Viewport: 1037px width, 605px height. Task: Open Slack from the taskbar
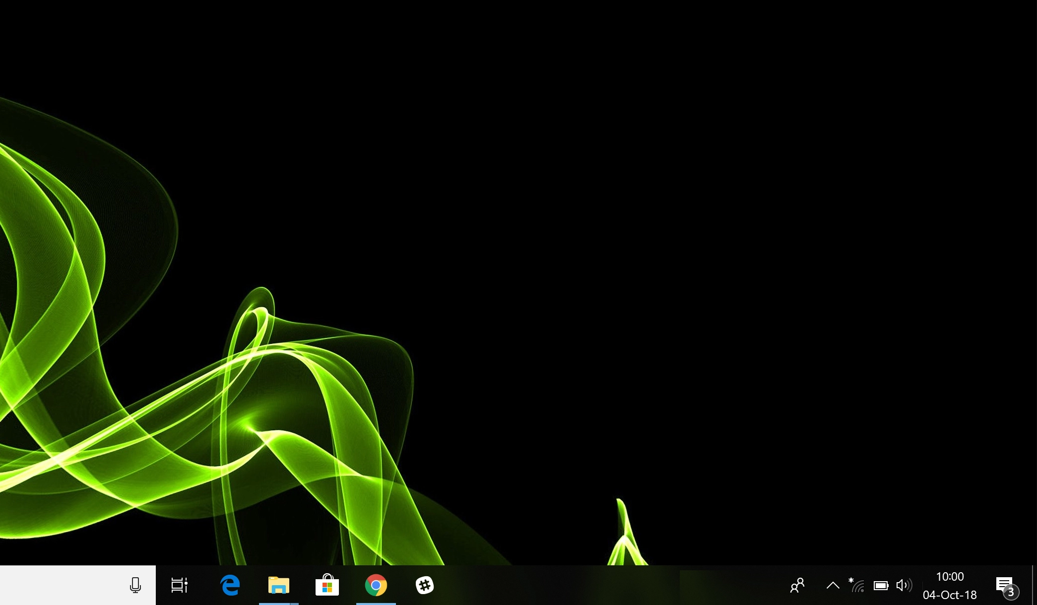click(424, 585)
